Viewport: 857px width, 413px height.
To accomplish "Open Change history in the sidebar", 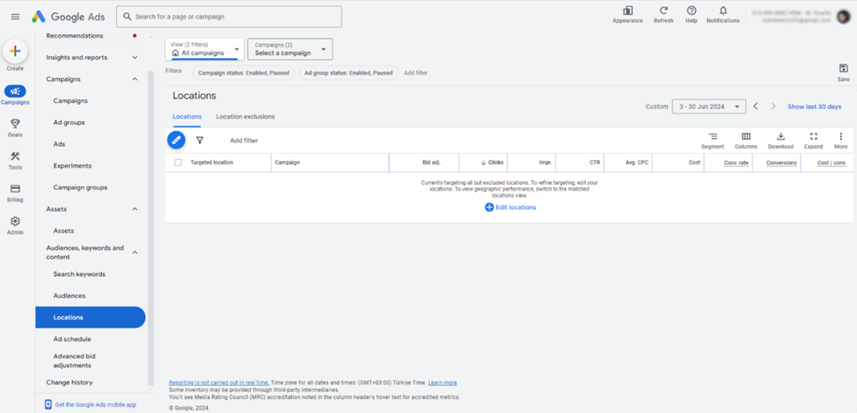I will pos(70,382).
